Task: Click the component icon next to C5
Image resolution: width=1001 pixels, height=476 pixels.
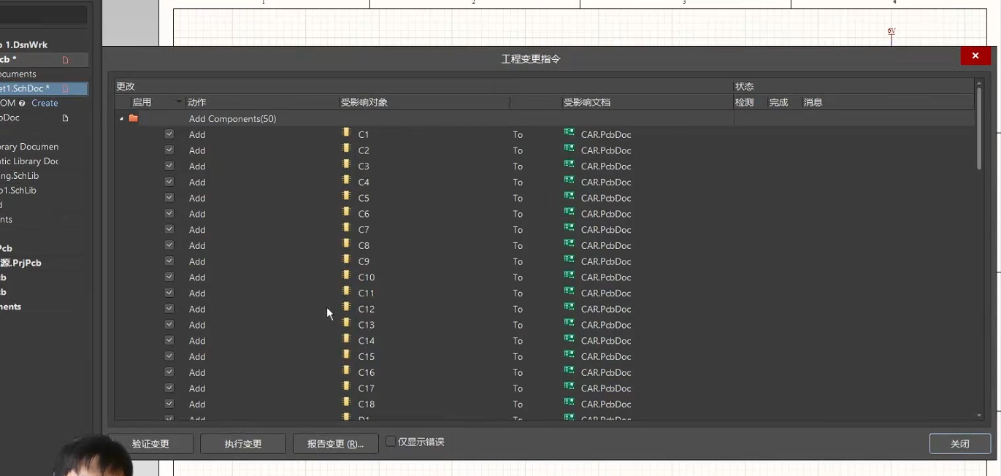Action: click(347, 196)
